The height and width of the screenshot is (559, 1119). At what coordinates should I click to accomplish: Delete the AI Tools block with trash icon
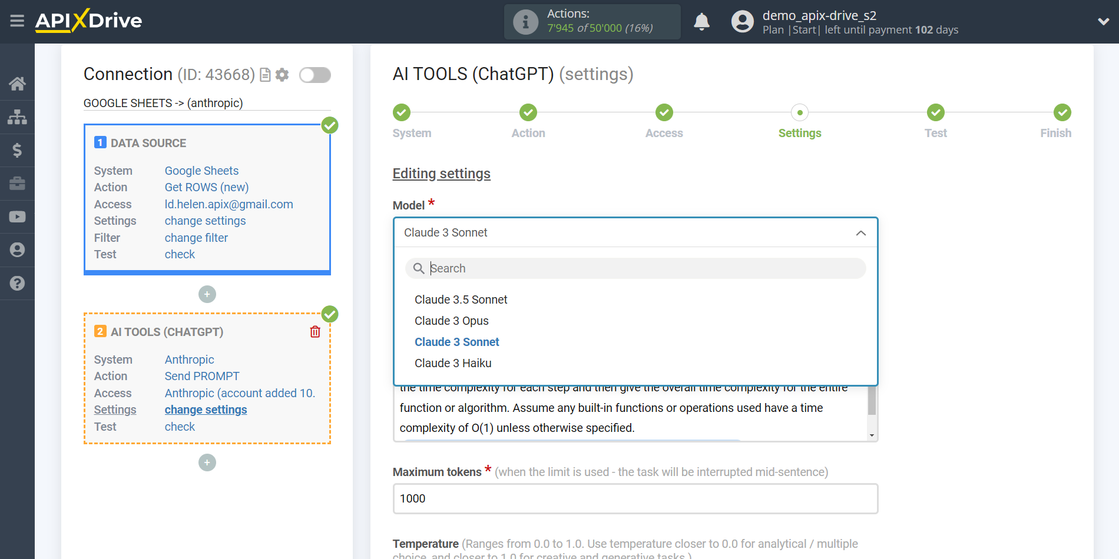[x=315, y=332]
